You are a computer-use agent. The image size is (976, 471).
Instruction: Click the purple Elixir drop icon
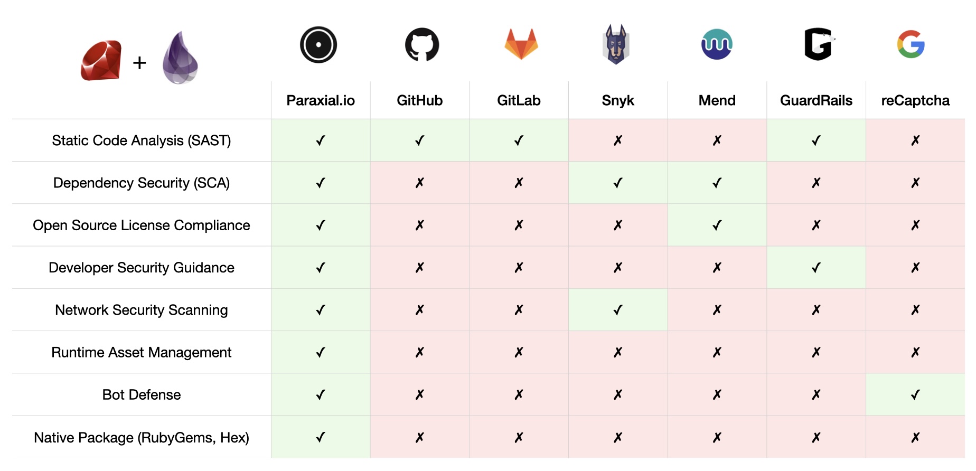click(180, 58)
